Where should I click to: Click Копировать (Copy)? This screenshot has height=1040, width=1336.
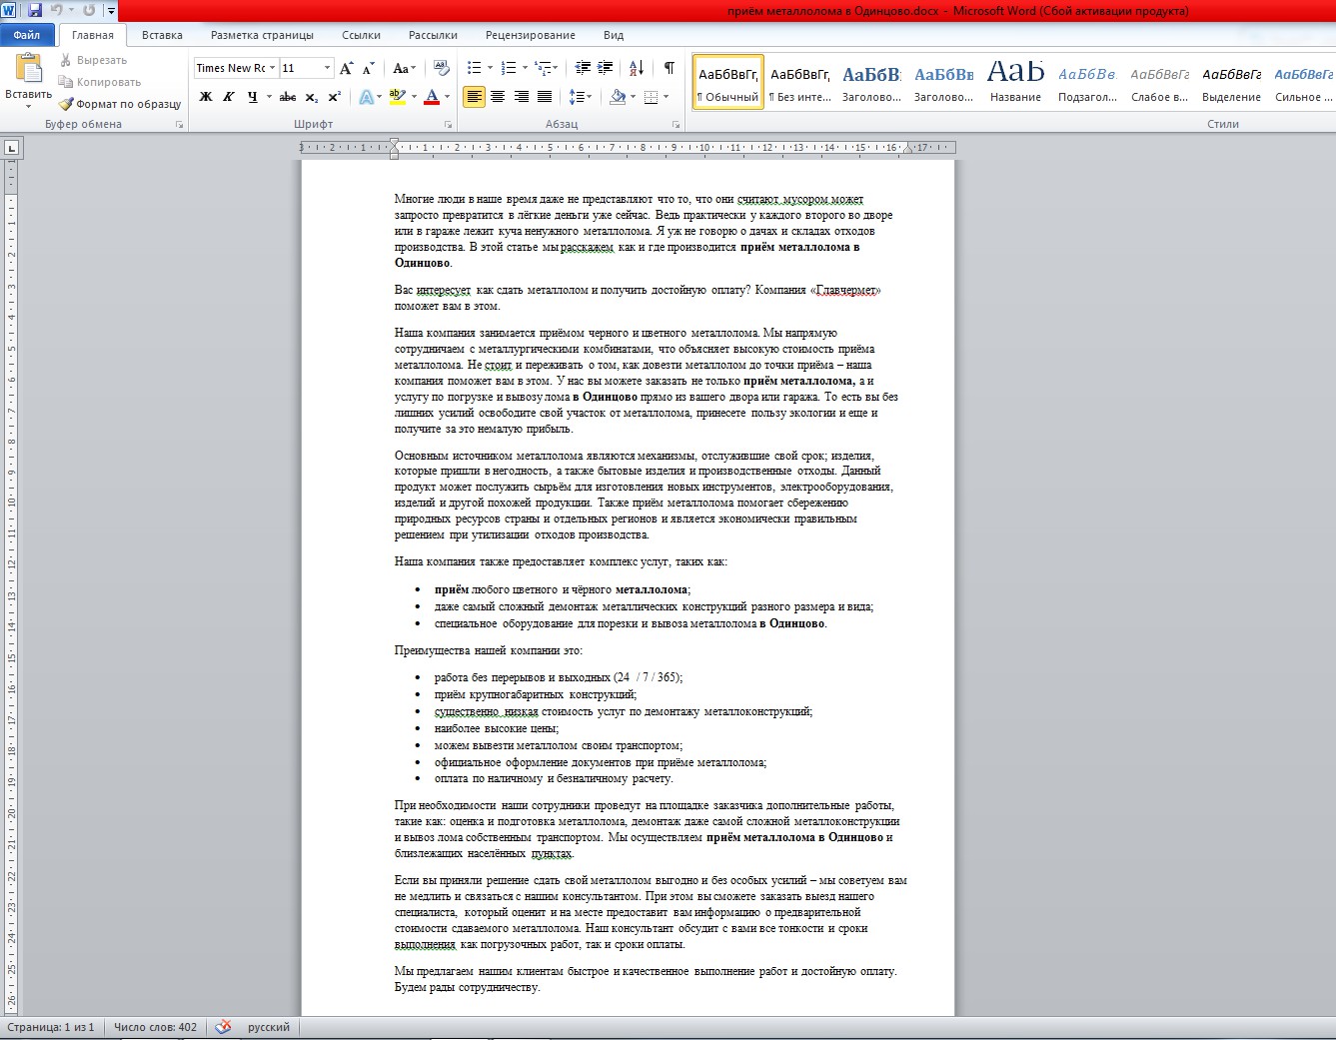coord(100,82)
